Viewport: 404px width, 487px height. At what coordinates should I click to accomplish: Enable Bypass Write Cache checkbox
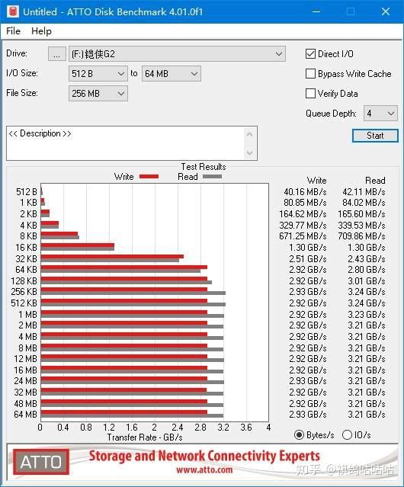point(310,74)
